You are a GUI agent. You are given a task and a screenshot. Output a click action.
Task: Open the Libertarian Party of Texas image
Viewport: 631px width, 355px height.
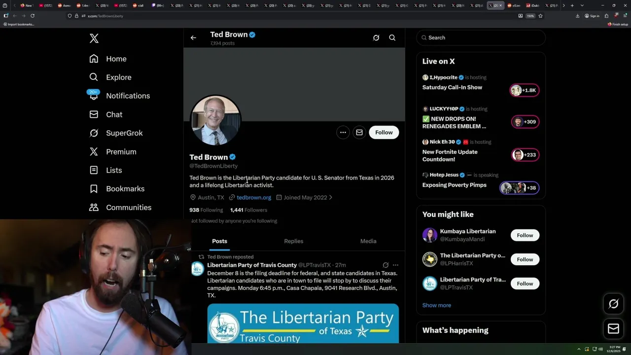303,323
